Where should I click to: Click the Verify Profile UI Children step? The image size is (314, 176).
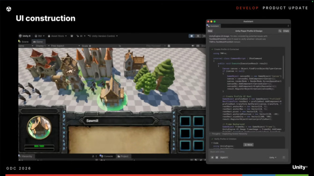pyautogui.click(x=224, y=139)
